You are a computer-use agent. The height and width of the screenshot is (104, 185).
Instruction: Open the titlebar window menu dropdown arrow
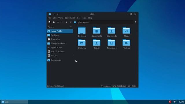click(x=54, y=14)
